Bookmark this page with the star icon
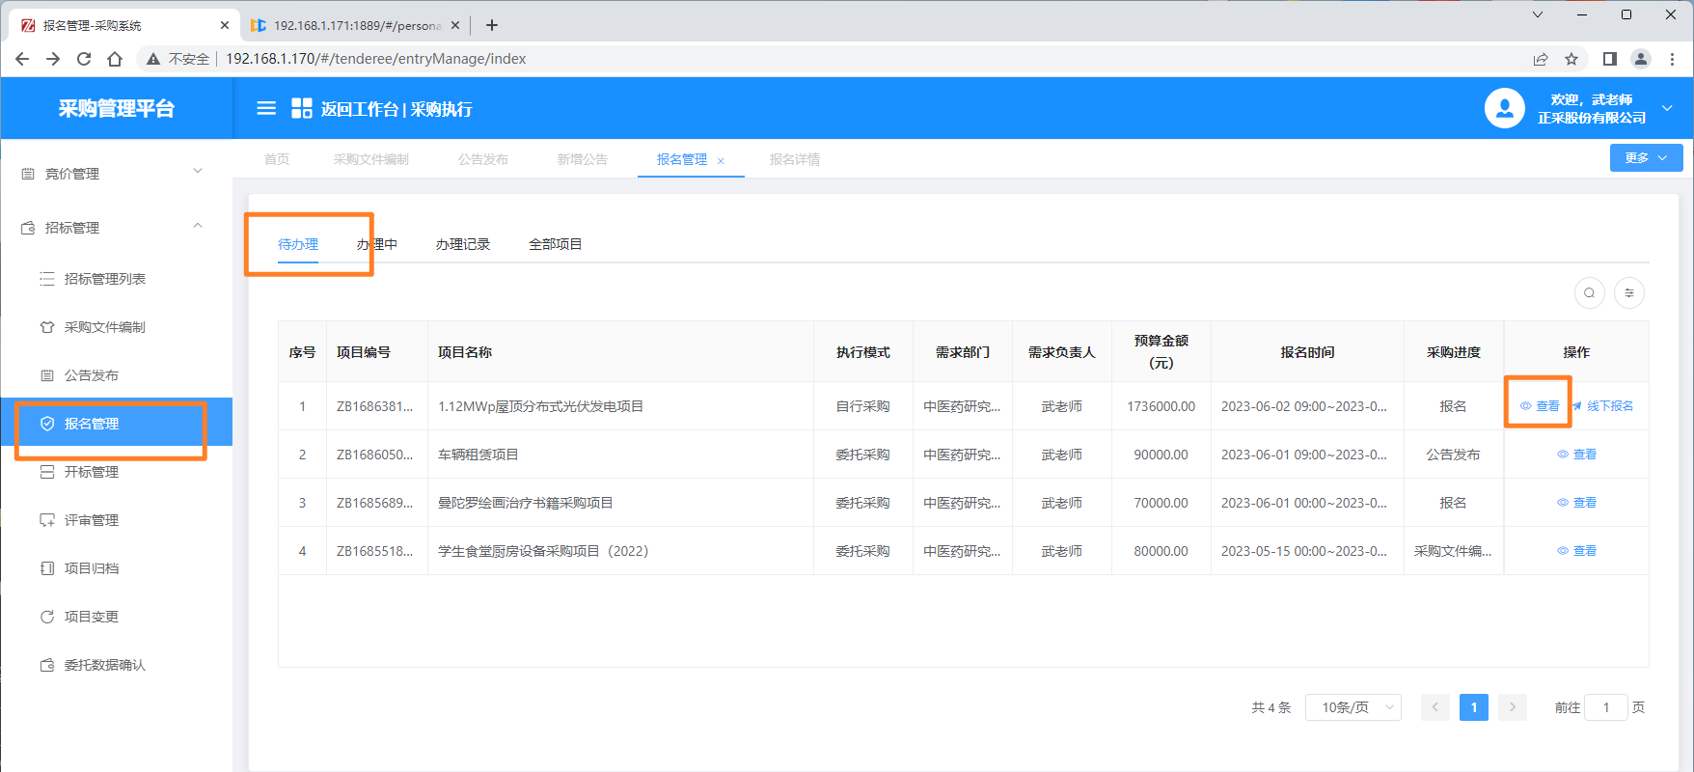The image size is (1694, 772). click(x=1571, y=59)
